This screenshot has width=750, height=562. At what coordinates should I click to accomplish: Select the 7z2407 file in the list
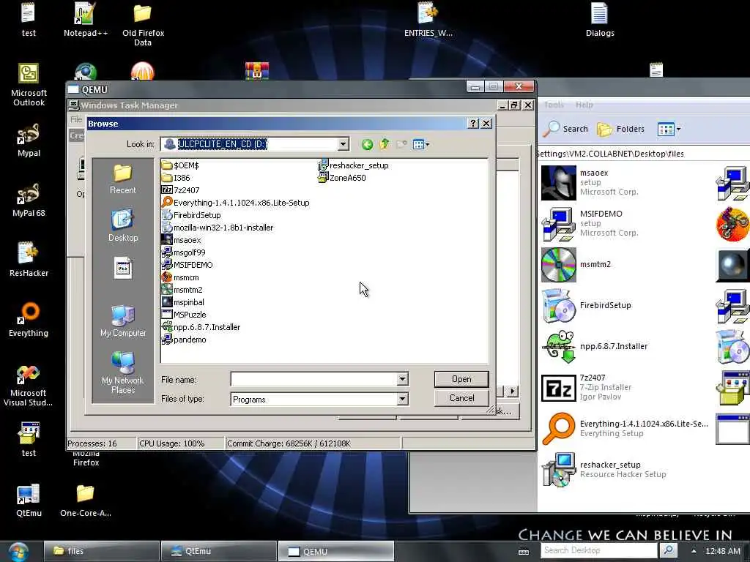[181, 190]
